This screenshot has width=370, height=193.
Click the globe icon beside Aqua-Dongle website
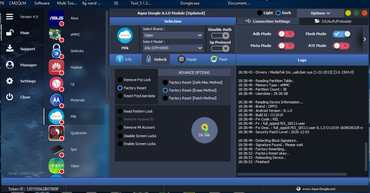(298, 189)
